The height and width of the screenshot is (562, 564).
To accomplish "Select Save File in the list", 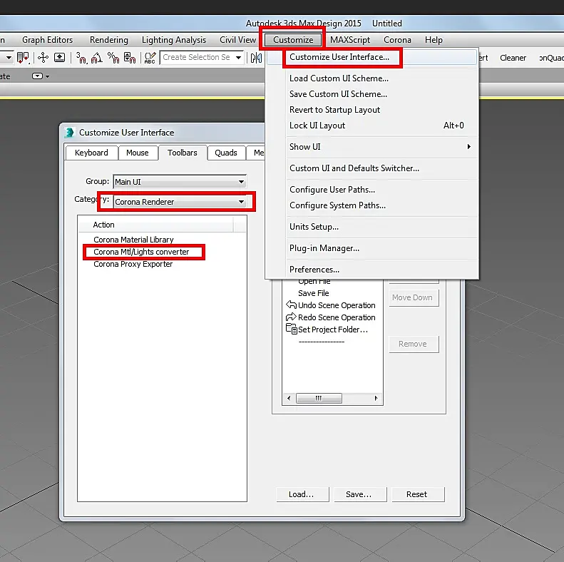I will coord(313,293).
